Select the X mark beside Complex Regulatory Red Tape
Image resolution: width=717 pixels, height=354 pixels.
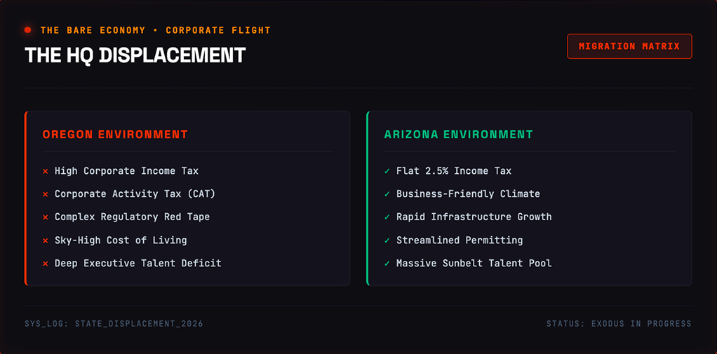click(x=46, y=217)
